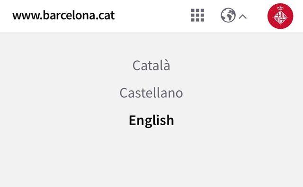The image size is (303, 187).
Task: Click empty grey area below English
Action: pos(151,158)
